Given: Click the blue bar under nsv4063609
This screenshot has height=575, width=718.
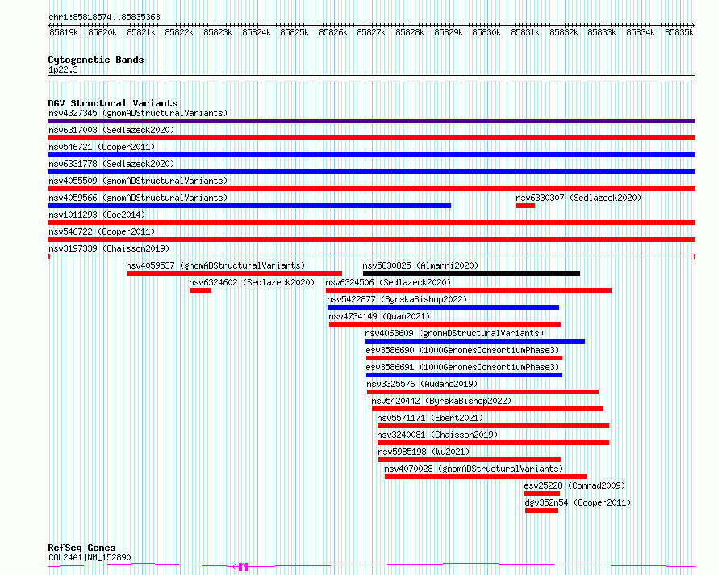Looking at the screenshot, I should click(475, 341).
